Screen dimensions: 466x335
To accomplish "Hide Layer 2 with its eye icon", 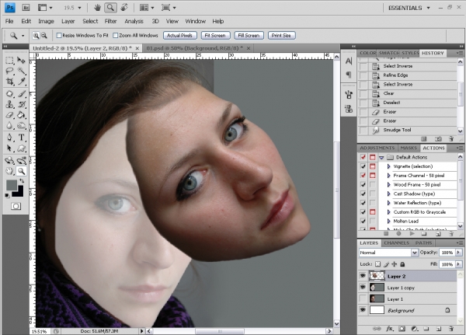I will tap(363, 276).
